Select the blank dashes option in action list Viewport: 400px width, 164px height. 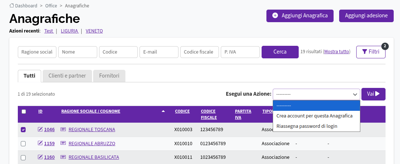click(316, 106)
